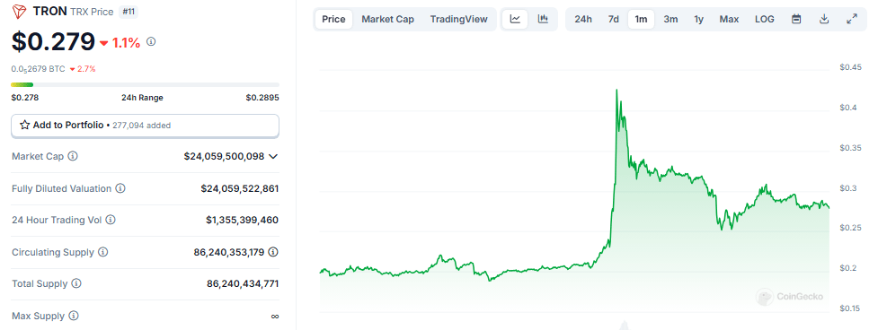
Task: Show Fully Diluted Valuation info icon
Action: [x=120, y=188]
